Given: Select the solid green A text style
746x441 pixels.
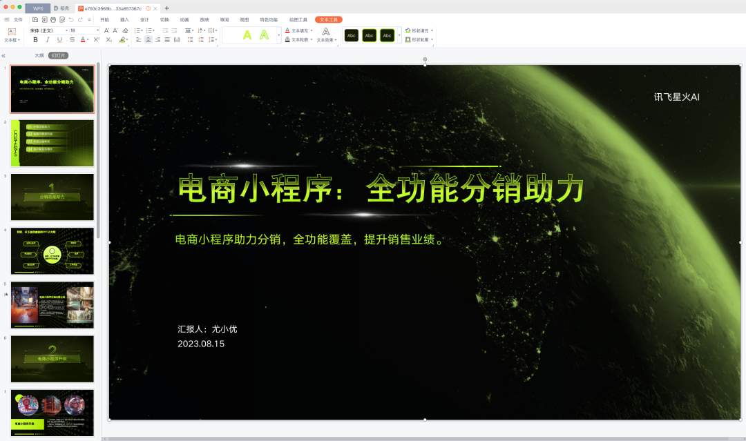Looking at the screenshot, I should [x=247, y=35].
